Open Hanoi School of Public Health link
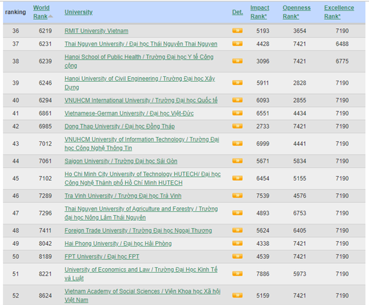This screenshot has height=305, width=369. pyautogui.click(x=139, y=61)
